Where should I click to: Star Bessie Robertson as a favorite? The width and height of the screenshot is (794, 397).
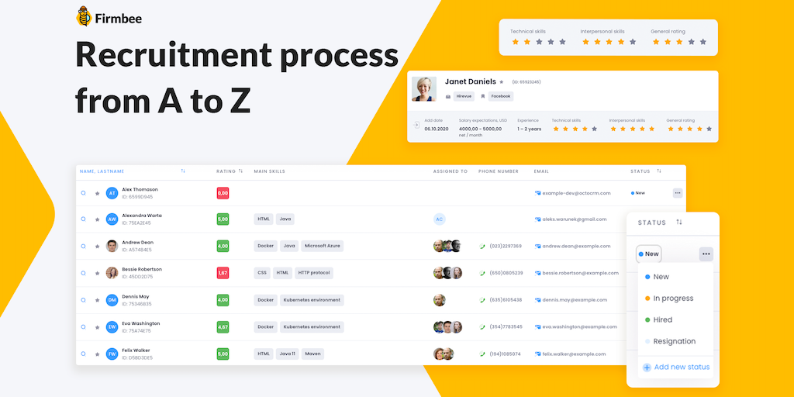click(97, 273)
